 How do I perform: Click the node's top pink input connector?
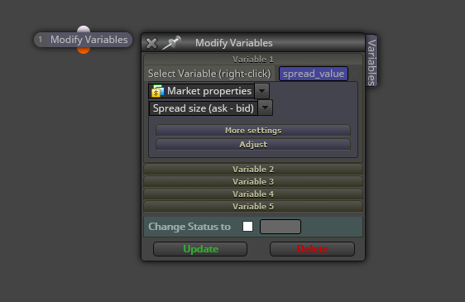[x=84, y=29]
